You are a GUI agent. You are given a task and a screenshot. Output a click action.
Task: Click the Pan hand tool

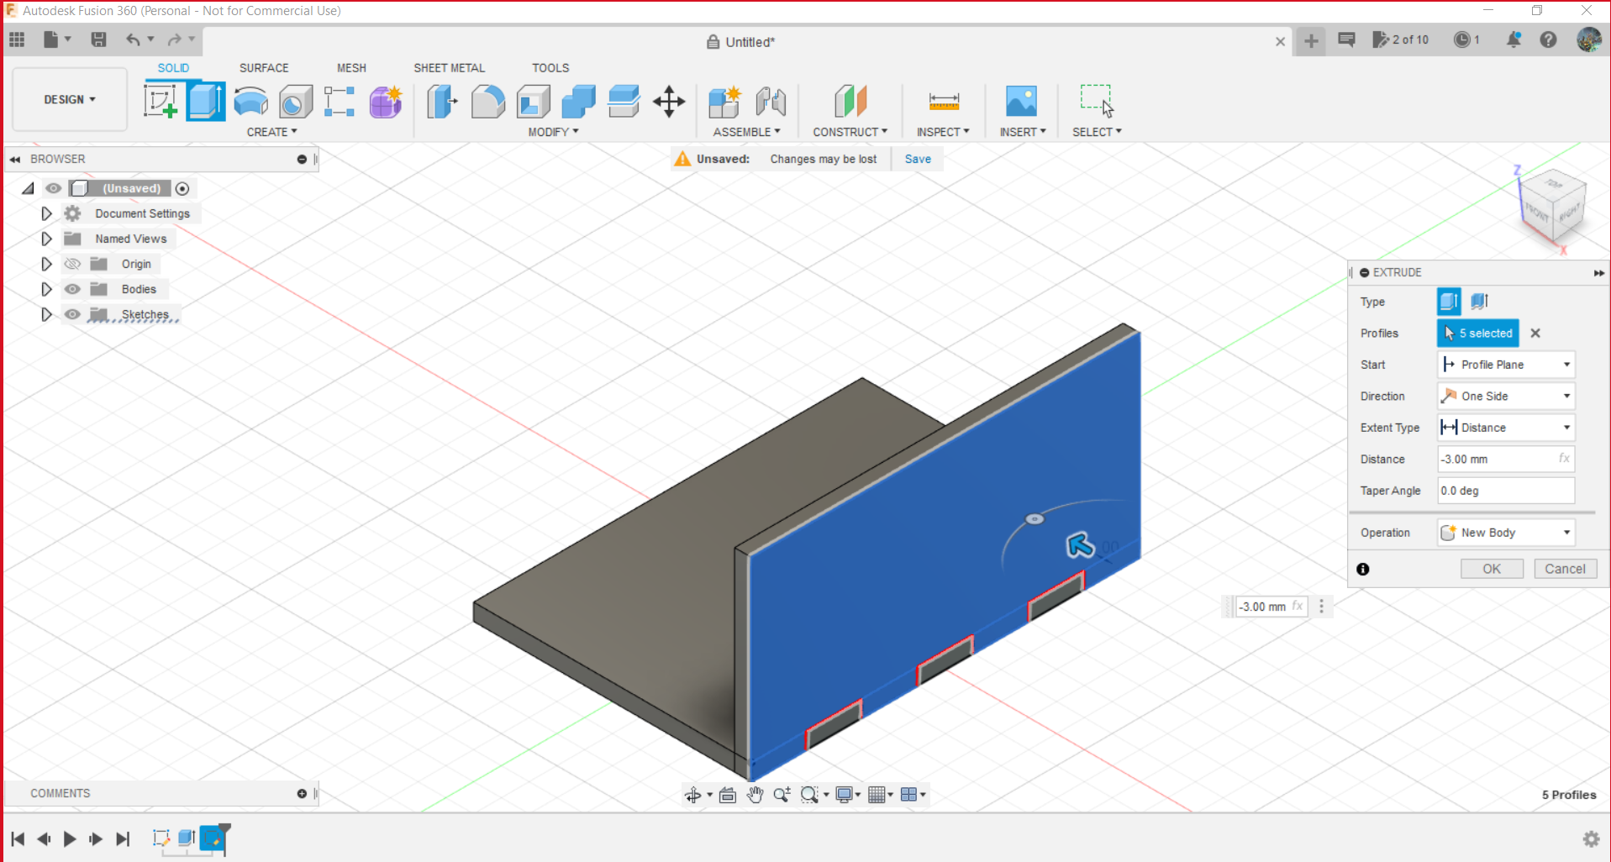click(x=755, y=795)
